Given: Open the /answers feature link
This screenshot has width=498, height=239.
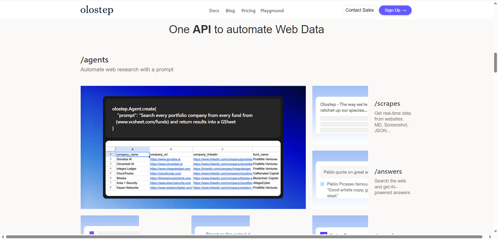Looking at the screenshot, I should click(388, 171).
